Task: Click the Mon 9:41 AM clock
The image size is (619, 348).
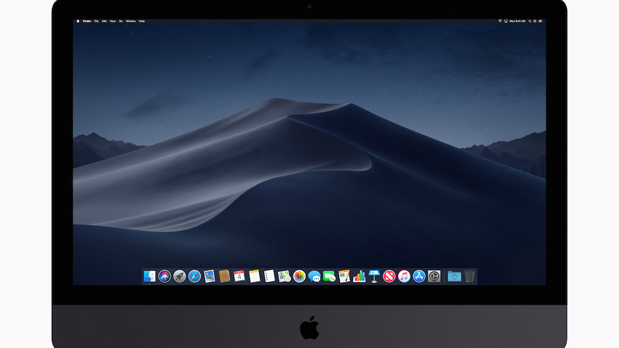Action: click(517, 21)
